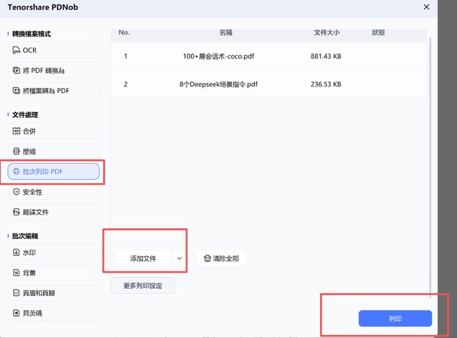Open 更多列印設定 settings
Image resolution: width=457 pixels, height=338 pixels.
pos(143,285)
